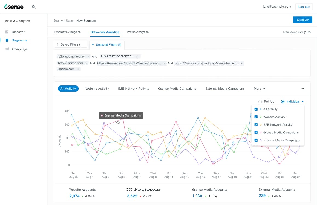Click the New Segment name field

tap(86, 21)
